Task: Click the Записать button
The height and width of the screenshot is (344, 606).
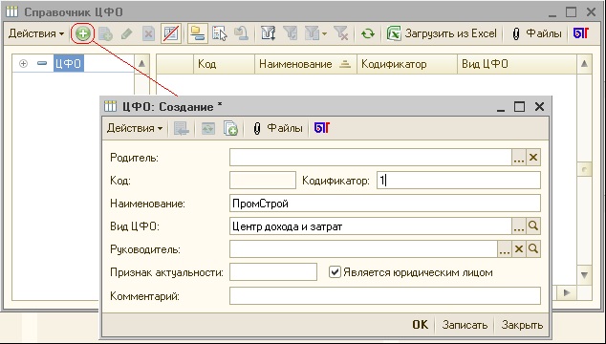Action: (x=465, y=325)
